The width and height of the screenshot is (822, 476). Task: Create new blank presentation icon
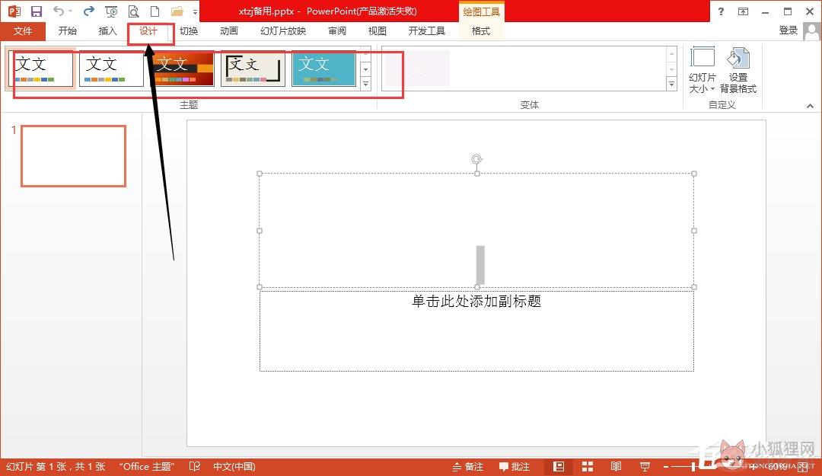155,11
